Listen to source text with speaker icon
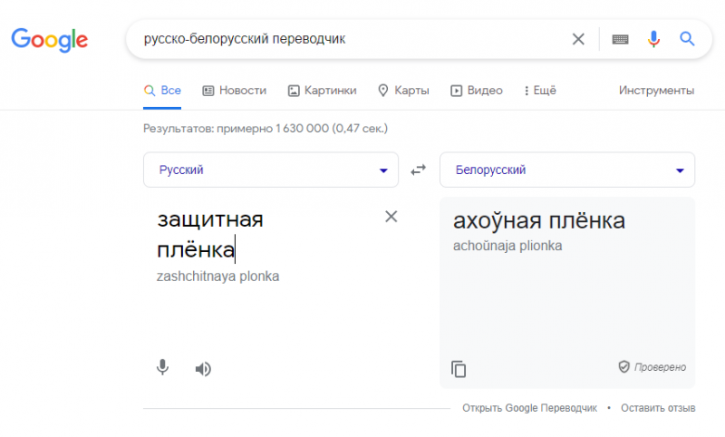Image resolution: width=725 pixels, height=437 pixels. (203, 369)
